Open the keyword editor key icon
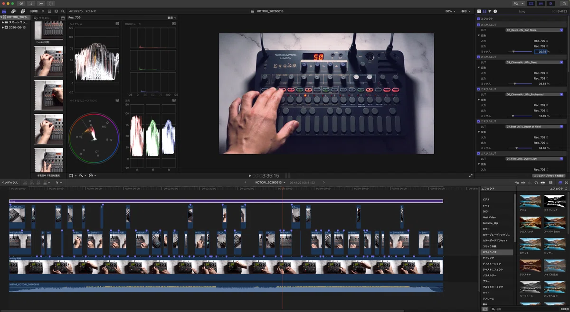 tap(41, 3)
